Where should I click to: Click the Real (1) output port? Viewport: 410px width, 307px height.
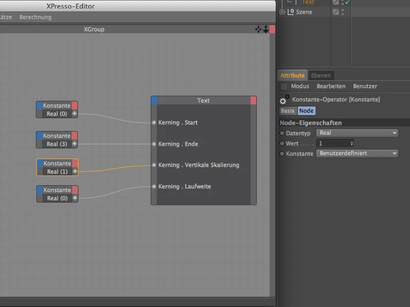click(75, 171)
